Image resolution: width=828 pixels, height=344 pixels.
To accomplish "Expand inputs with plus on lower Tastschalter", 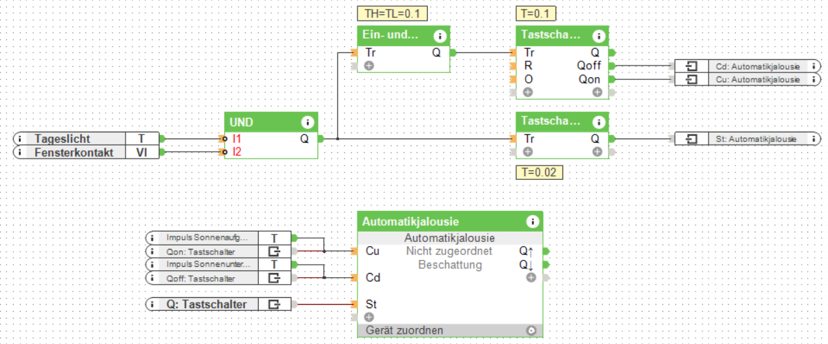I will tap(528, 152).
